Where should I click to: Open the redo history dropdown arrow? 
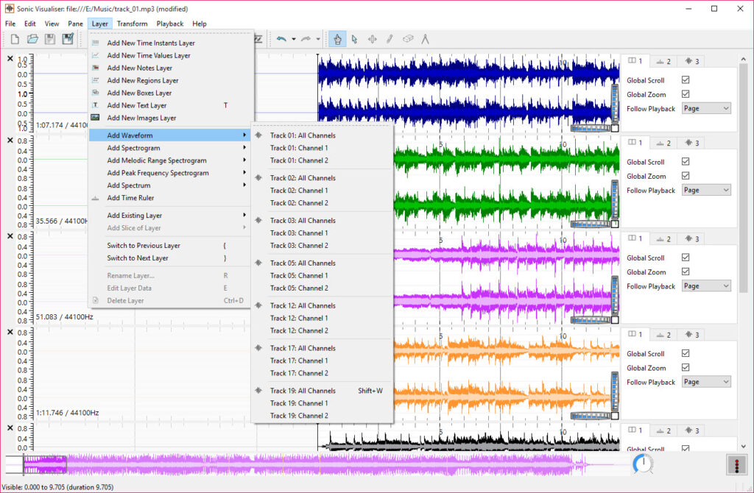[318, 40]
